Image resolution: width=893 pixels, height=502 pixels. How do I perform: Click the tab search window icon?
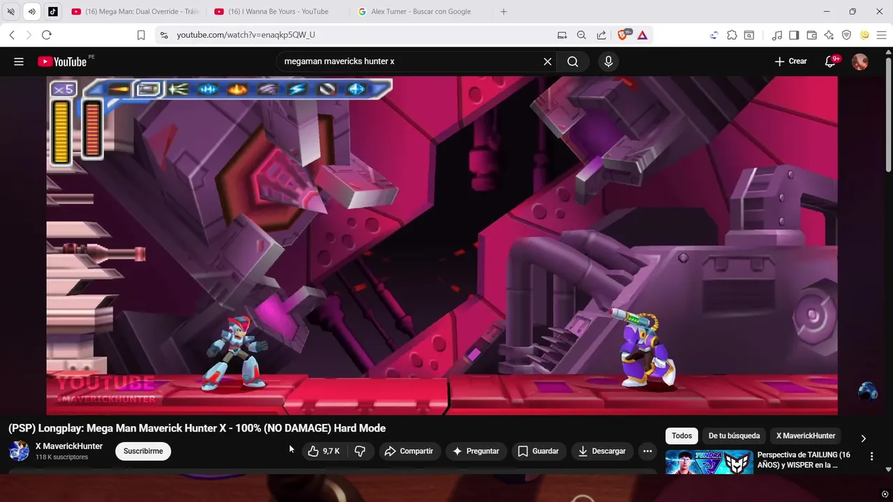click(749, 35)
